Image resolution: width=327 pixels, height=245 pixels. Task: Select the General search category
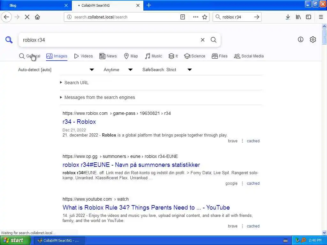29,56
